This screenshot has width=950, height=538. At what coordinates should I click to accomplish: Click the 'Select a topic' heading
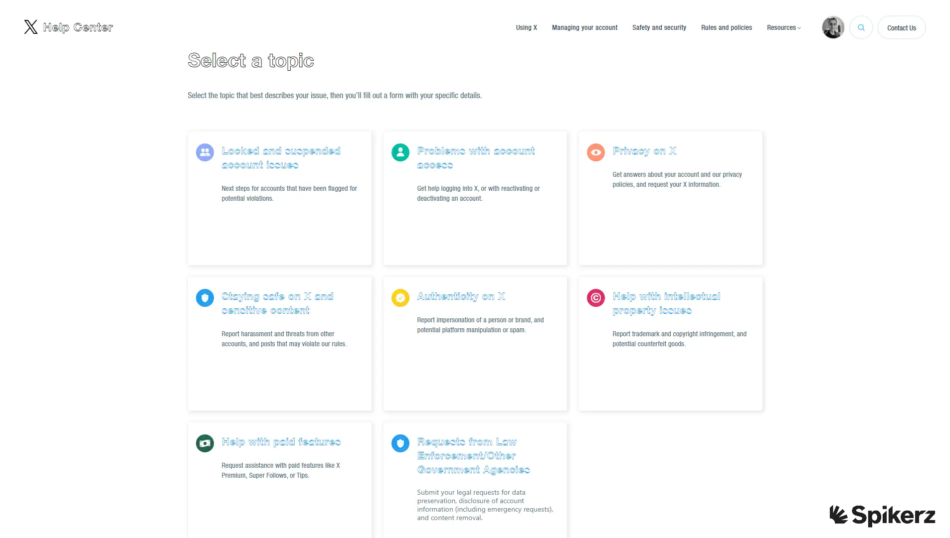pos(250,61)
